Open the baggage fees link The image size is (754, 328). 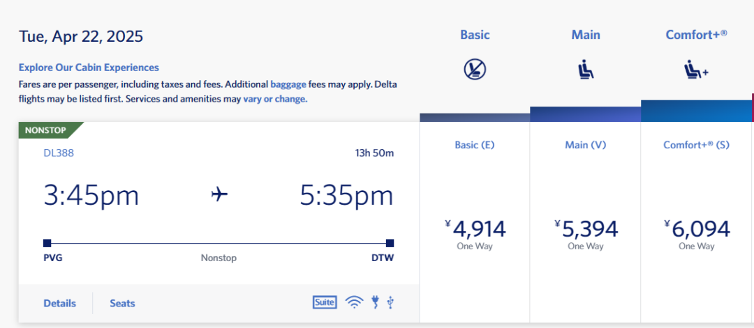click(288, 84)
